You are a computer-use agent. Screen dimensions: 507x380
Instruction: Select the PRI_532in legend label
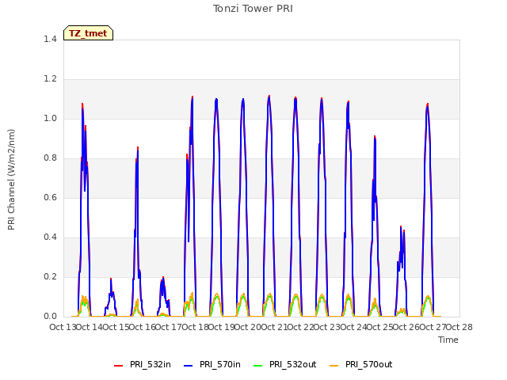151,364
